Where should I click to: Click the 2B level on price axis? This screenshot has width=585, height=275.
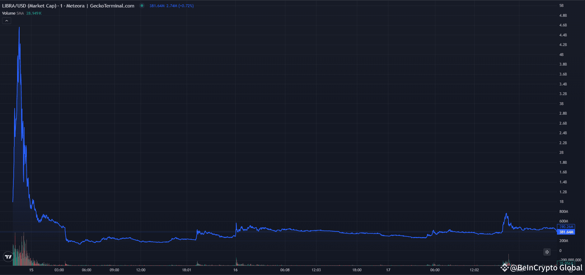[561, 153]
